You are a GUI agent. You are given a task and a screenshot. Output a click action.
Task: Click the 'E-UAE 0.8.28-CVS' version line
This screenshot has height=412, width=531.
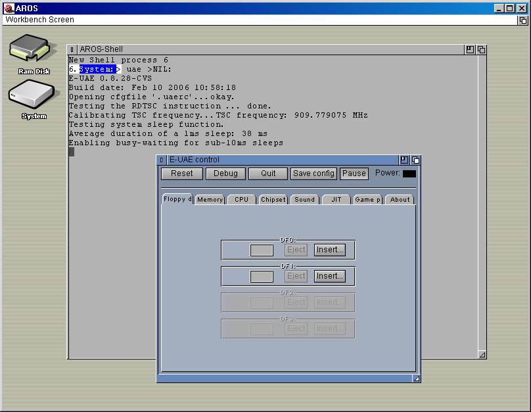[x=110, y=79]
